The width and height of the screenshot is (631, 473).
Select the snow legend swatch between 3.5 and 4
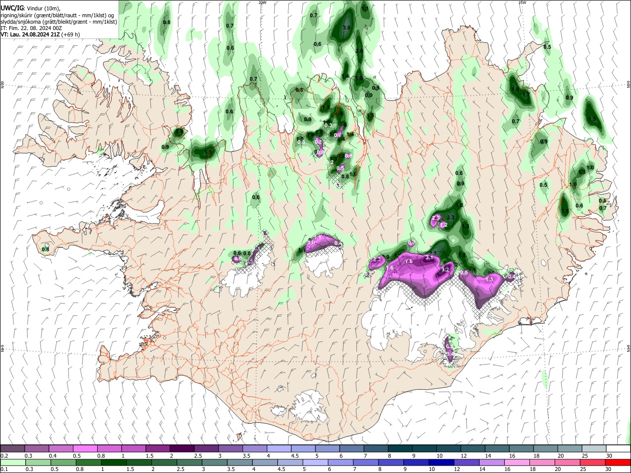[x=254, y=448]
